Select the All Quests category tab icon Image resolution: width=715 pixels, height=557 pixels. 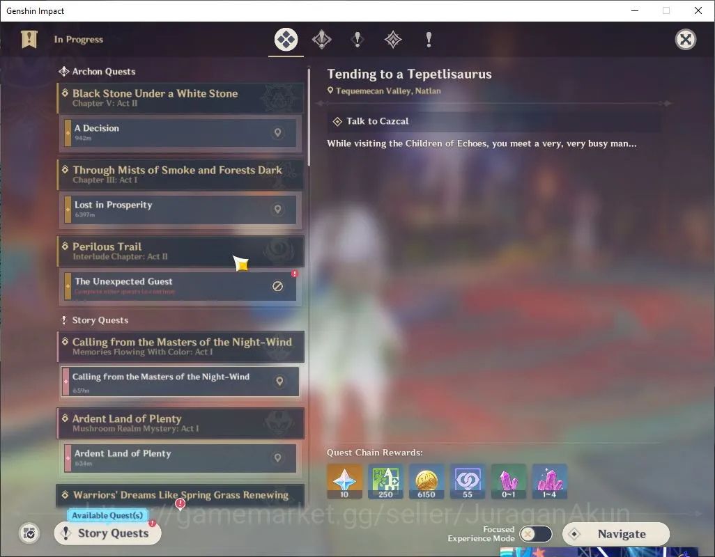point(286,40)
